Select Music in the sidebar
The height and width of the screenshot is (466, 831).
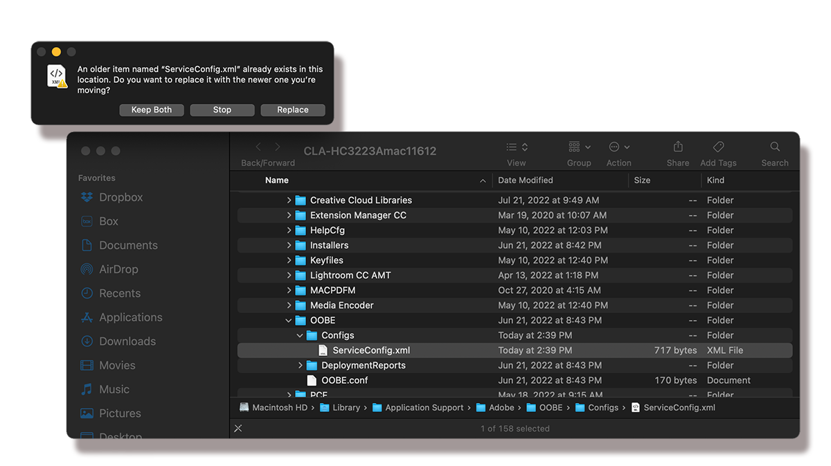coord(105,389)
